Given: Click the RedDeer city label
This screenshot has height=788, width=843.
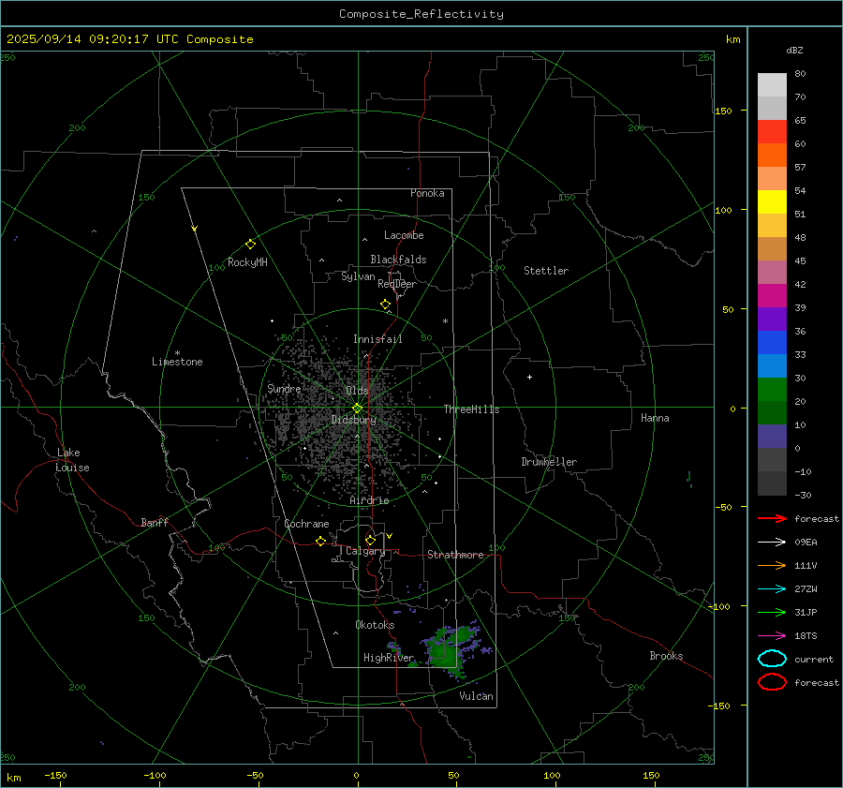Looking at the screenshot, I should (x=397, y=284).
